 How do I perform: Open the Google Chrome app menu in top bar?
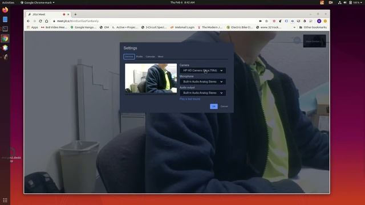(38, 2)
